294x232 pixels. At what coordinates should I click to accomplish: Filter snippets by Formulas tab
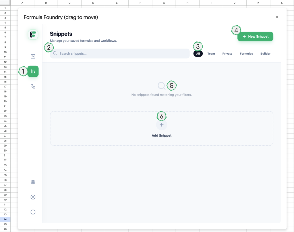246,53
